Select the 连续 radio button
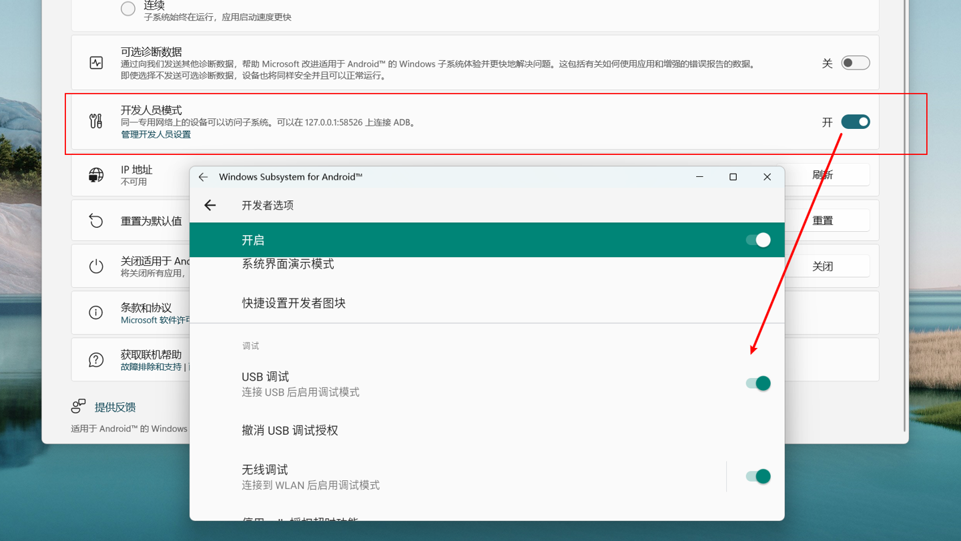 tap(127, 9)
